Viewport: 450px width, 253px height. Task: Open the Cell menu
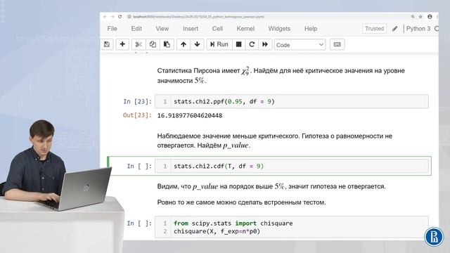[217, 29]
